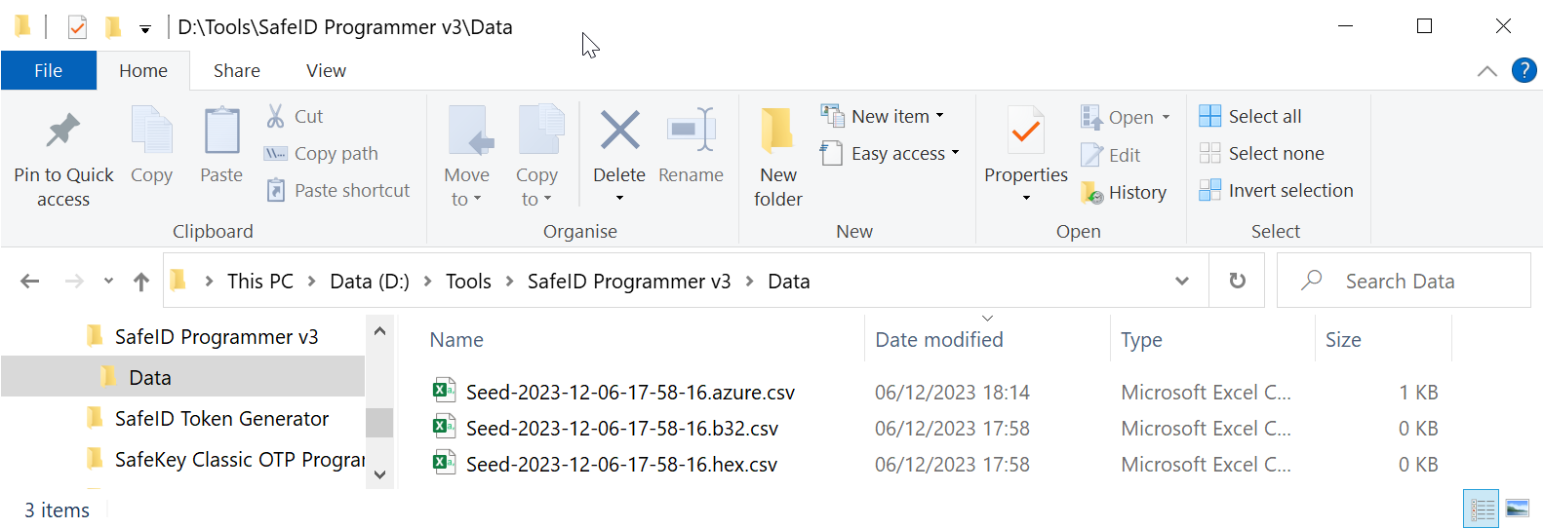Click Select all
Viewport: 1544px width, 529px height.
pos(1264,116)
